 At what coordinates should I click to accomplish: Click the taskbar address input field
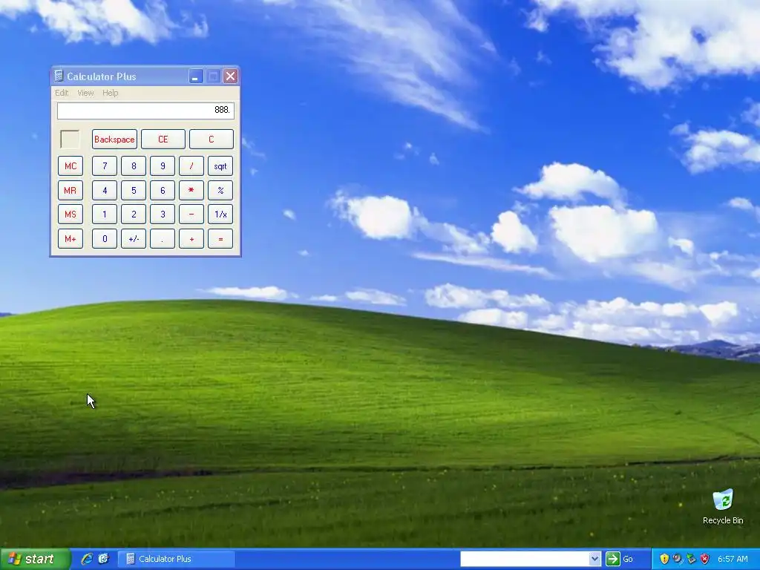pyautogui.click(x=525, y=559)
